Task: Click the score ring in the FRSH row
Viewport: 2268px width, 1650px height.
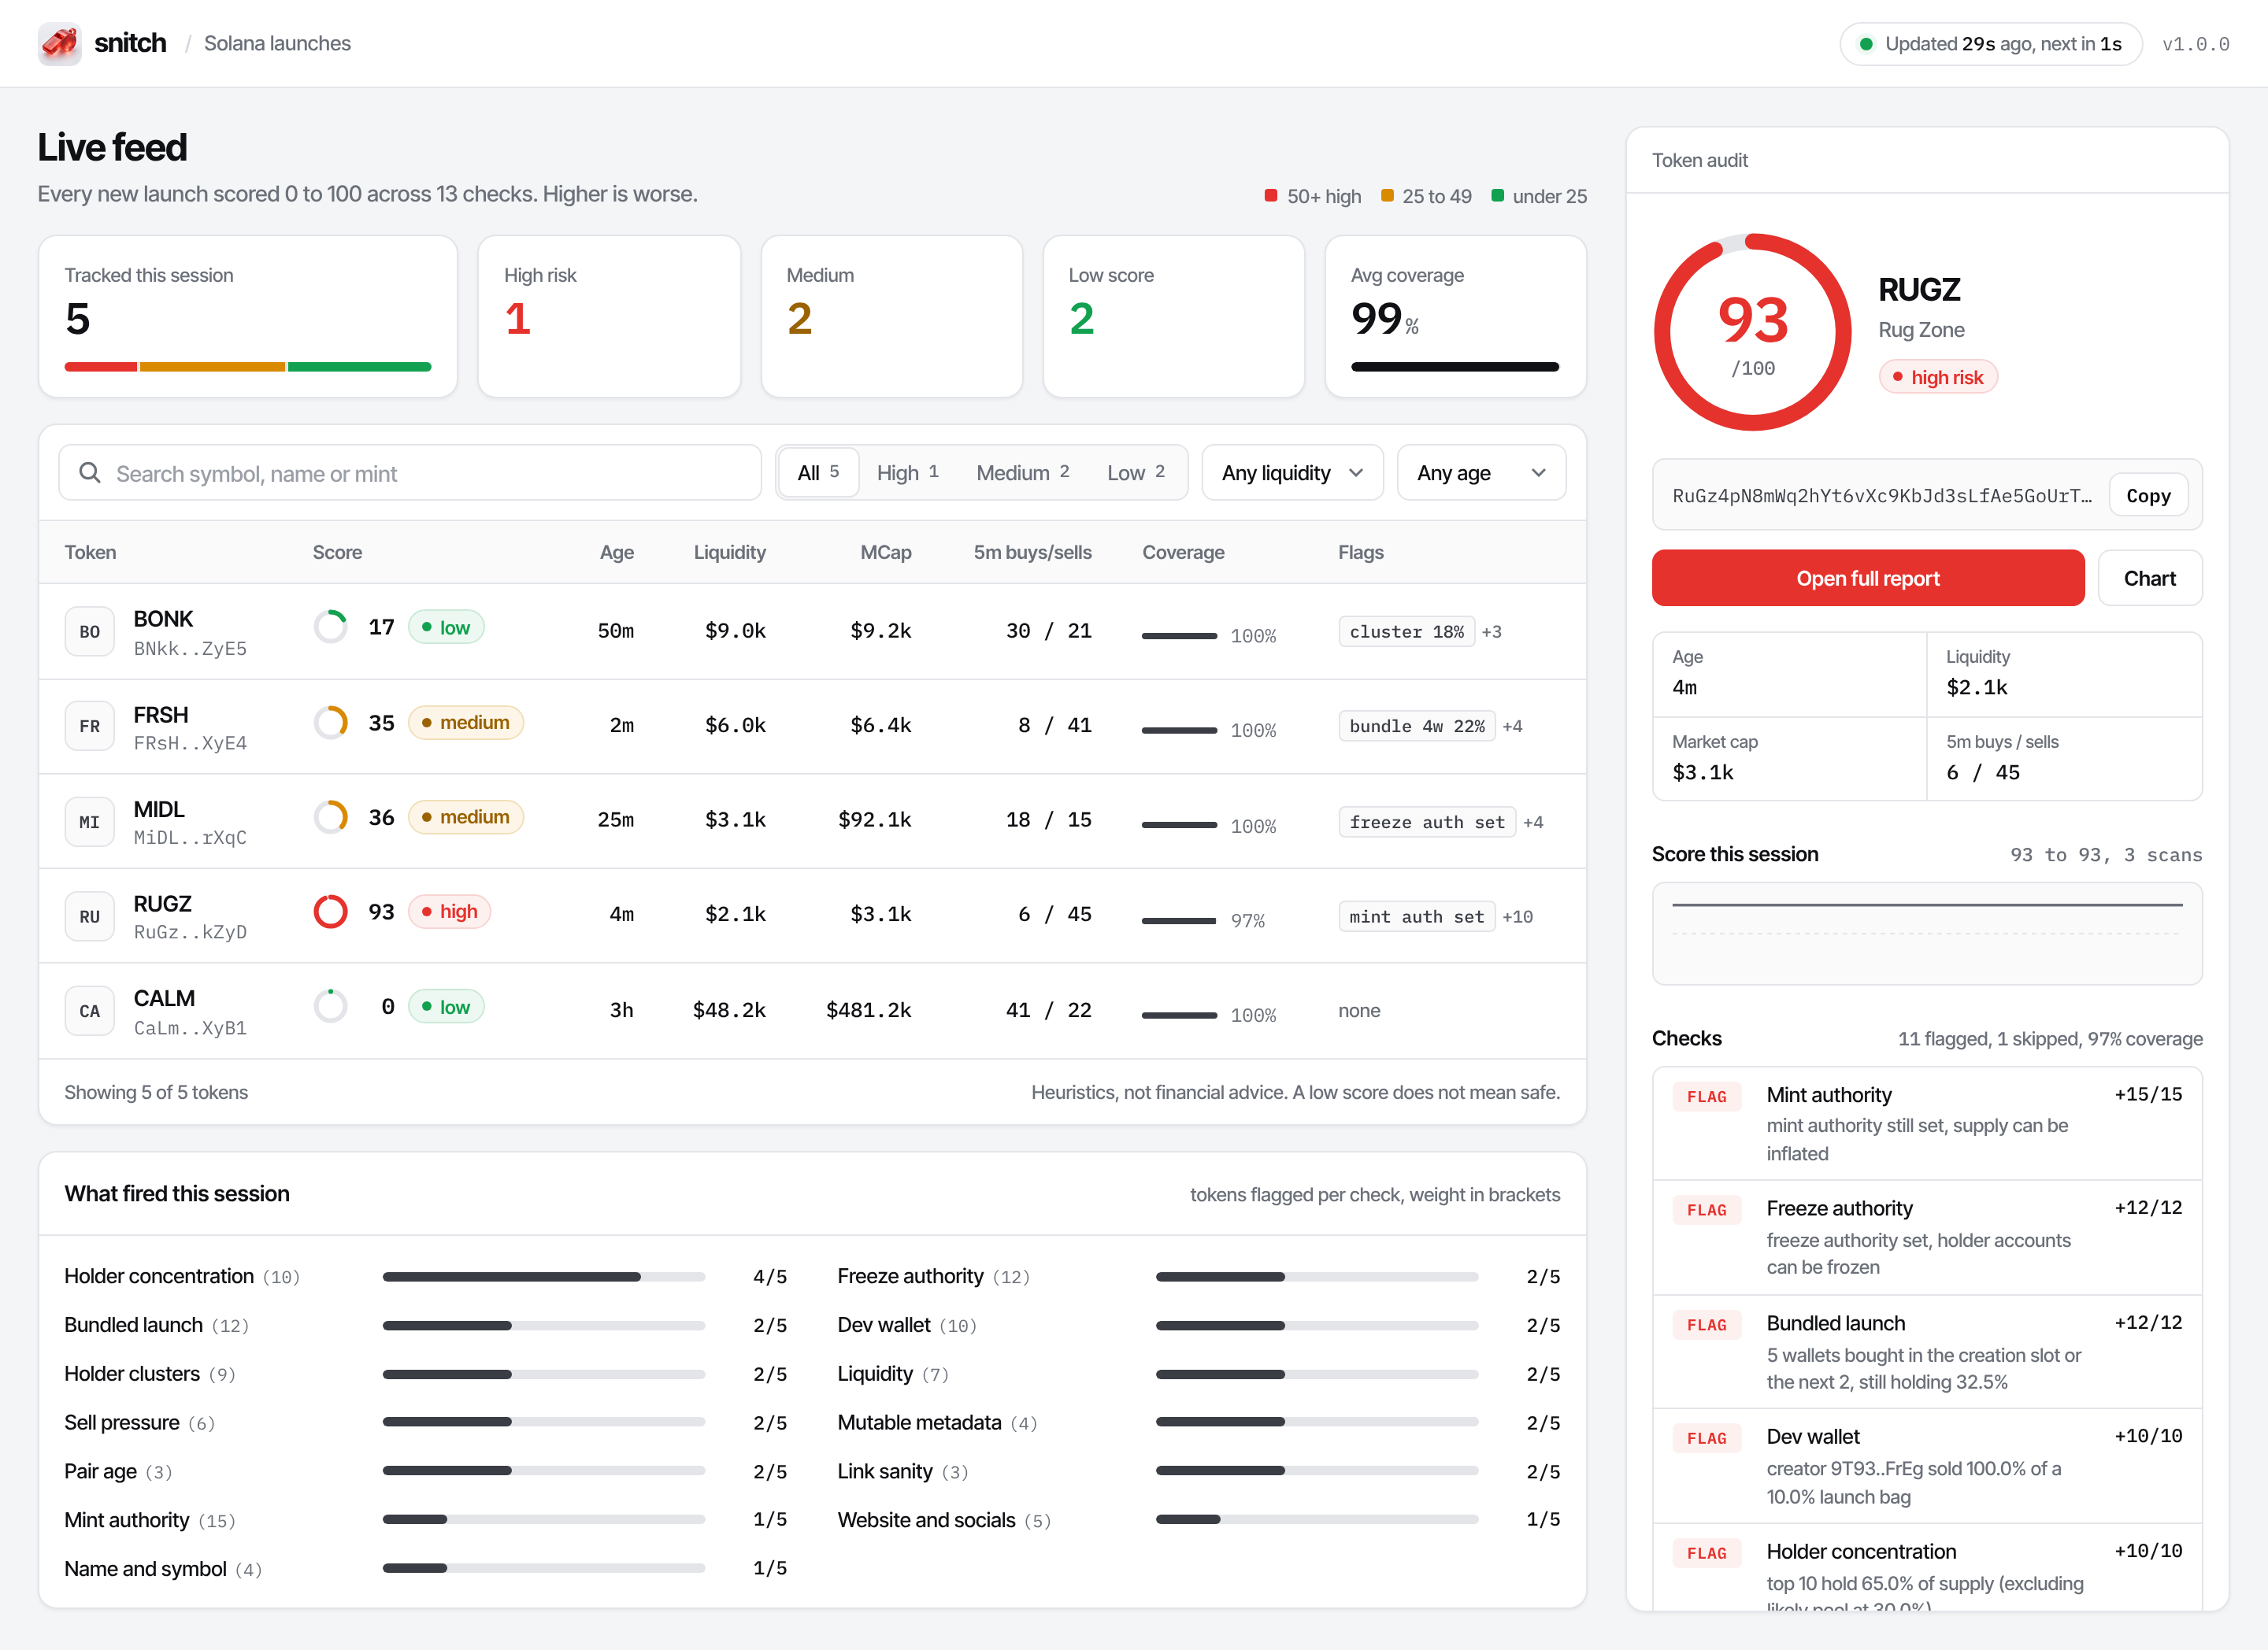Action: pyautogui.click(x=331, y=723)
